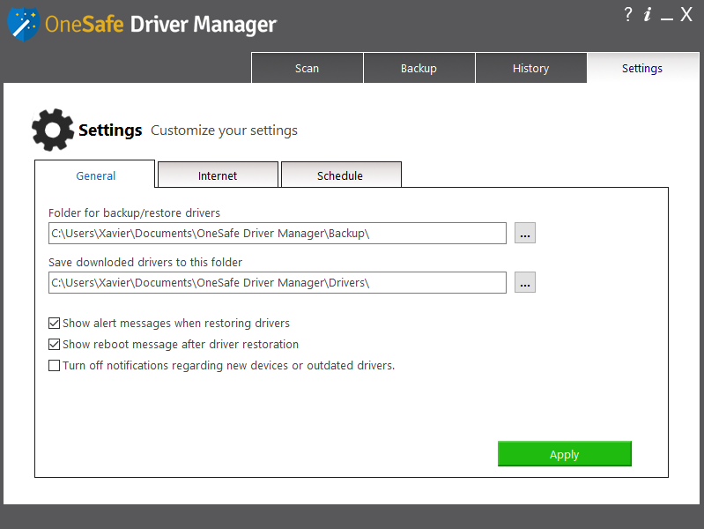Close the OneSafe Driver Manager window
704x529 pixels.
[686, 14]
